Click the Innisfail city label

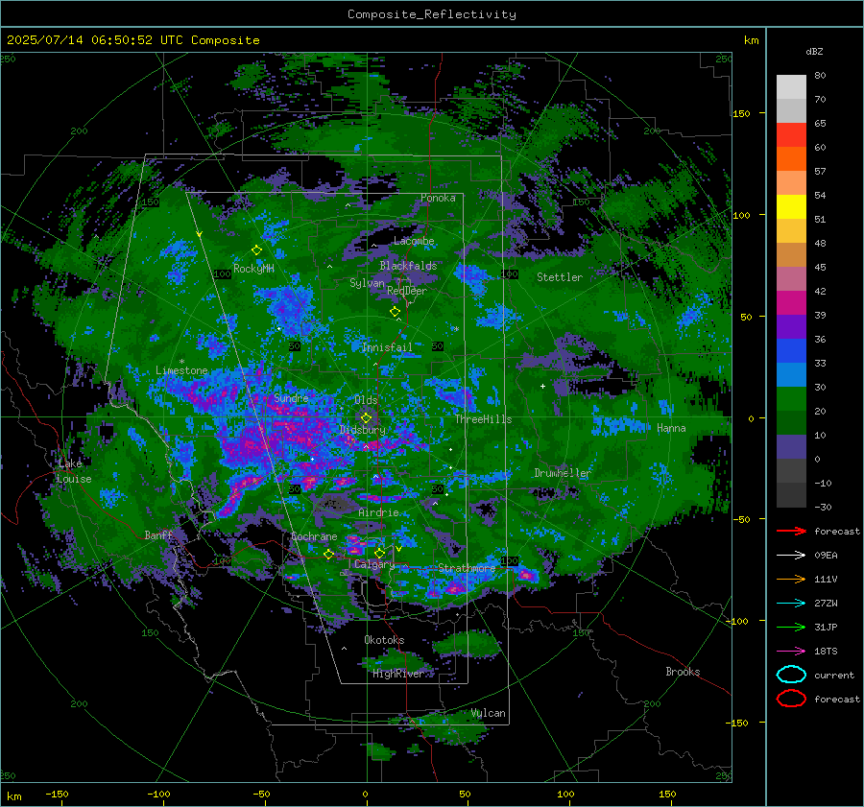387,347
